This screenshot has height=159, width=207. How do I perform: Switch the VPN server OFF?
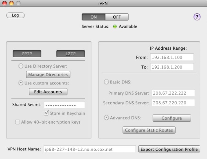coord(117,17)
